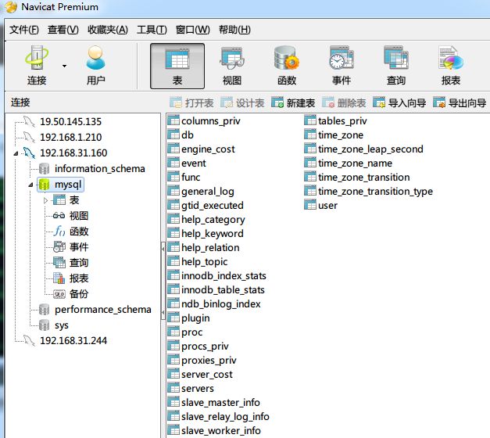This screenshot has width=490, height=438.
Task: Click the engine_cost table icon
Action: point(173,149)
